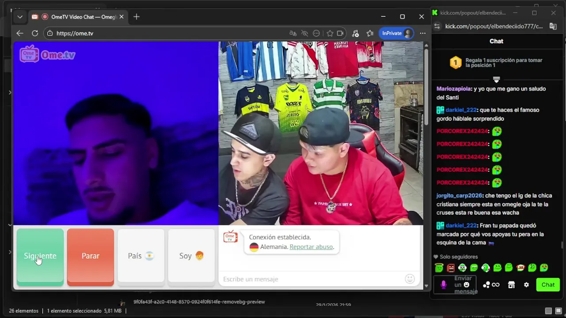Image resolution: width=566 pixels, height=318 pixels.
Task: Click the Parar button
Action: (91, 256)
